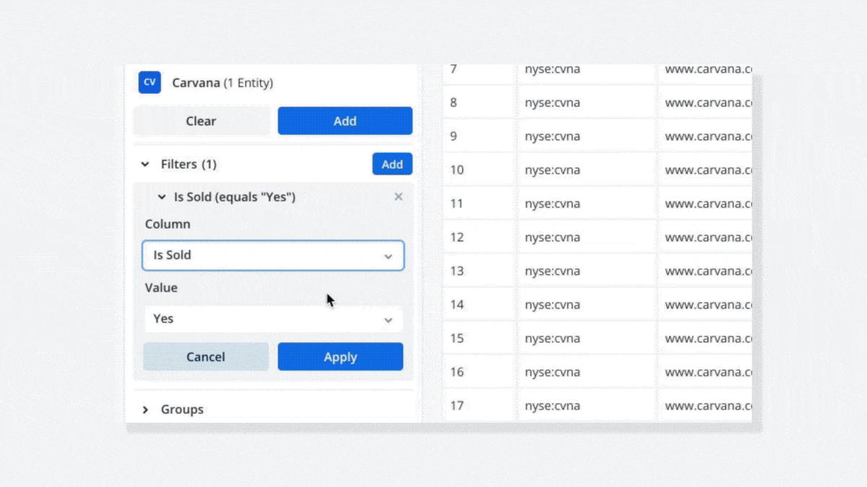Click the row number 17 cell
Image resolution: width=867 pixels, height=487 pixels.
click(478, 405)
